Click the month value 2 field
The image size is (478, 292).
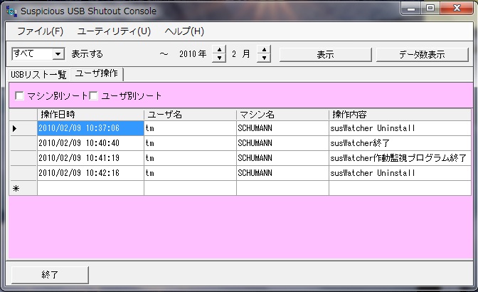click(x=234, y=54)
